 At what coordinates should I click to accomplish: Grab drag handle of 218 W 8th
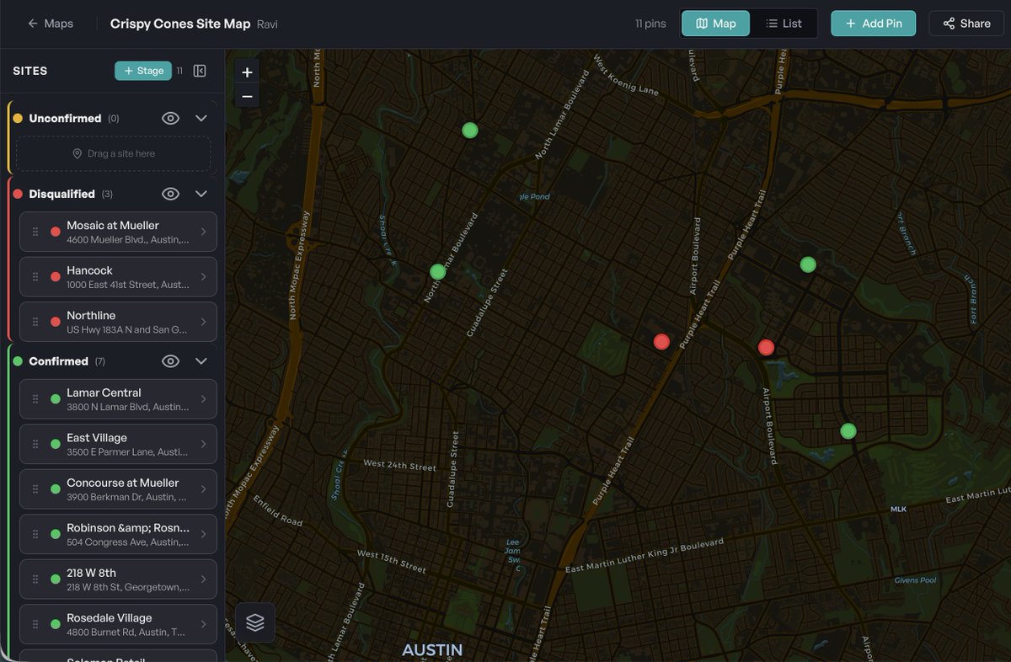click(35, 579)
